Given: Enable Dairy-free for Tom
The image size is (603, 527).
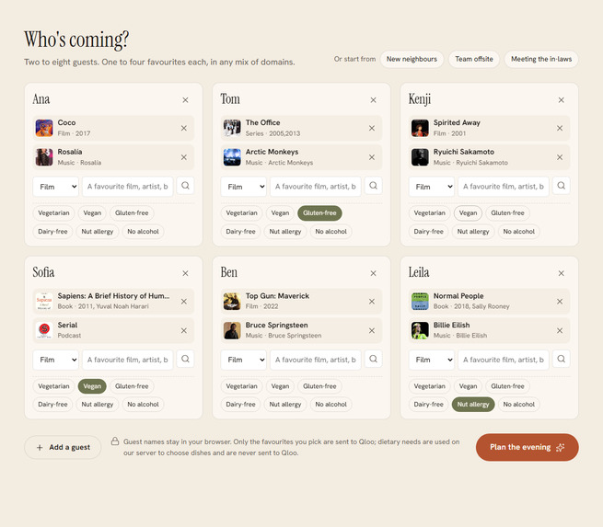Looking at the screenshot, I should click(240, 231).
